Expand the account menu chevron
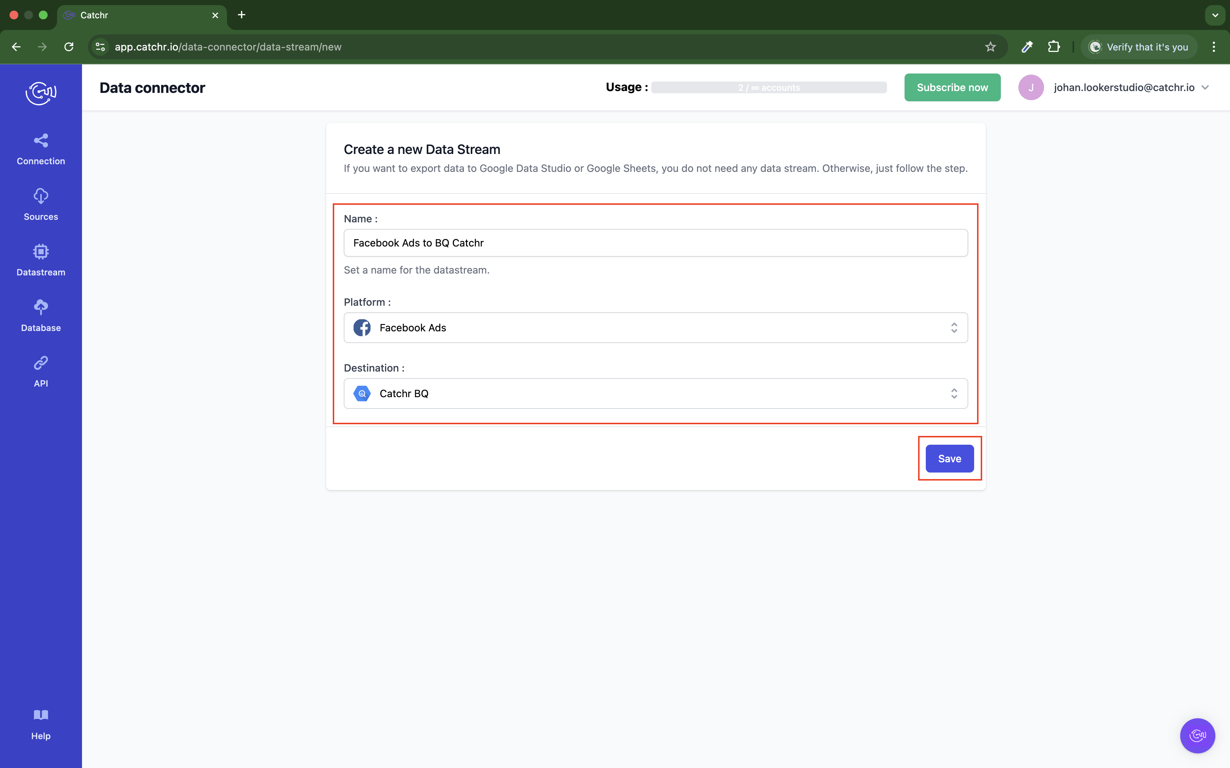 1205,87
